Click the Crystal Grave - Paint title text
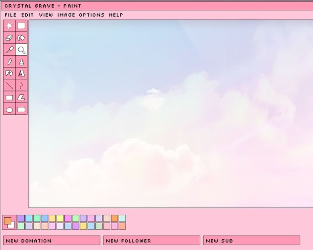The width and height of the screenshot is (313, 250). (43, 6)
